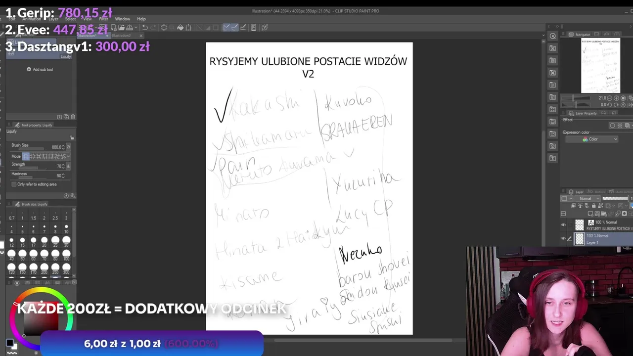Viewport: 633px width, 356px height.
Task: Open the Navigator panel tab
Action: (x=579, y=35)
